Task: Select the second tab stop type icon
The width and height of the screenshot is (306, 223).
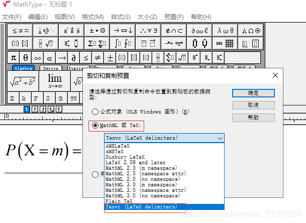Action: pyautogui.click(x=35, y=109)
